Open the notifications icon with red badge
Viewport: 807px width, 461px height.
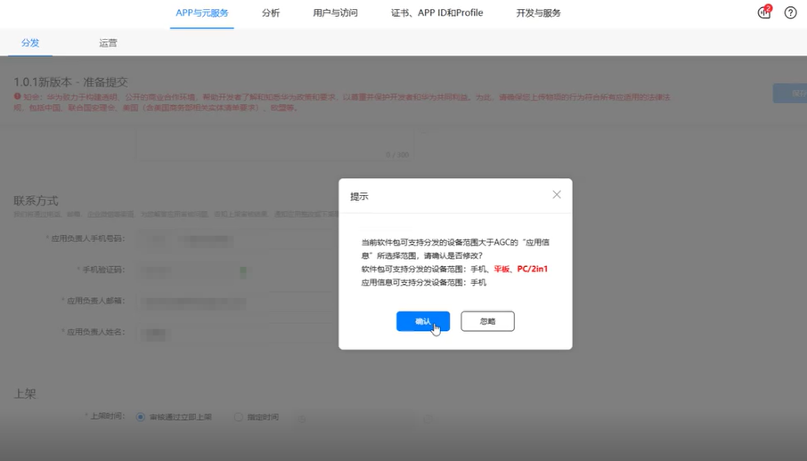764,12
